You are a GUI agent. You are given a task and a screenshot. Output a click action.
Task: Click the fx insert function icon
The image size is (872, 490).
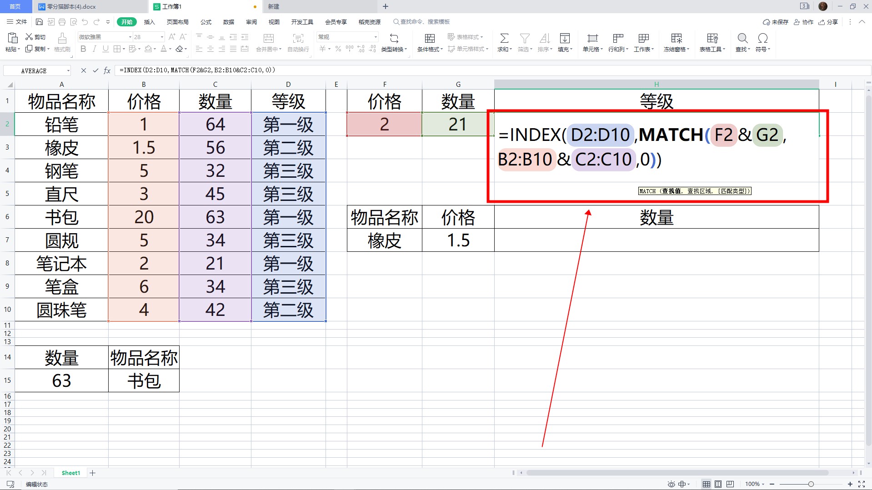(107, 70)
